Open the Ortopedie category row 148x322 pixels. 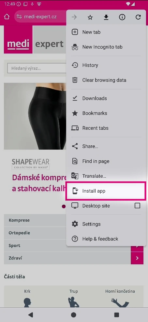click(x=35, y=233)
